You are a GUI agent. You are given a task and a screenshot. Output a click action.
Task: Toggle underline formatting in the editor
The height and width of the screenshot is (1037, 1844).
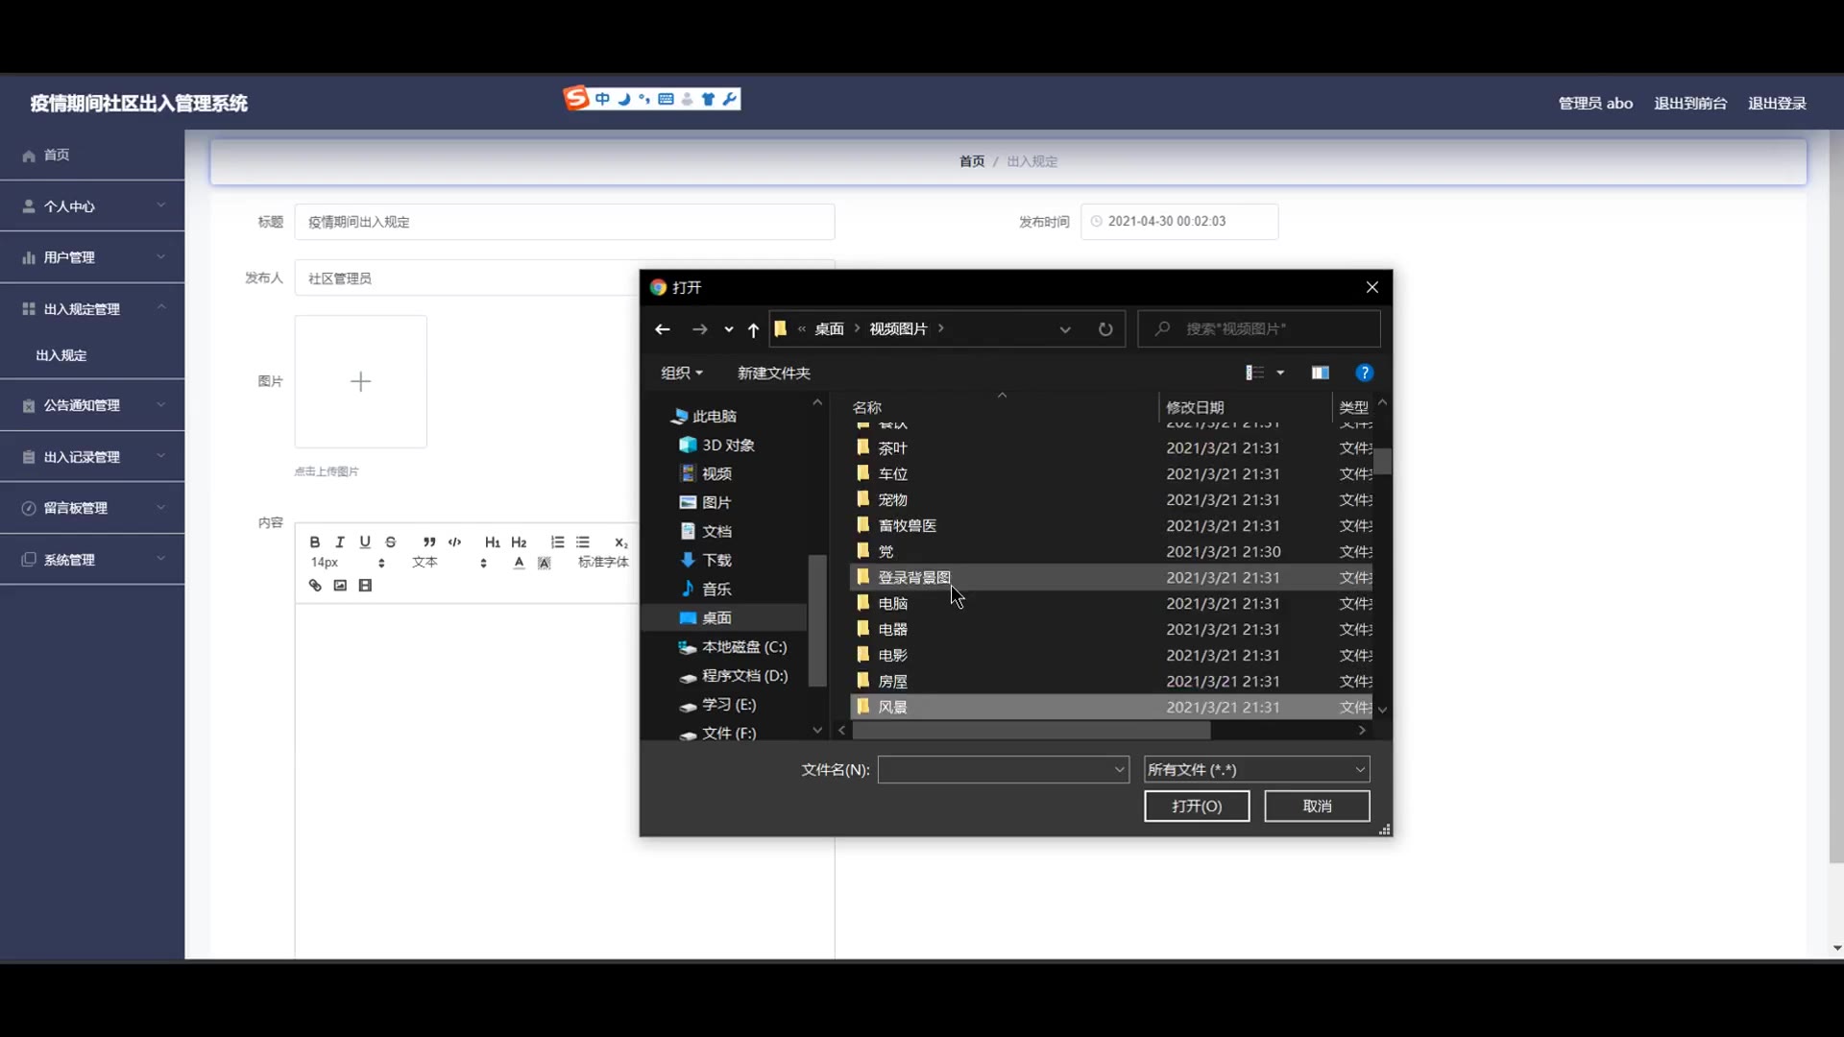(365, 543)
